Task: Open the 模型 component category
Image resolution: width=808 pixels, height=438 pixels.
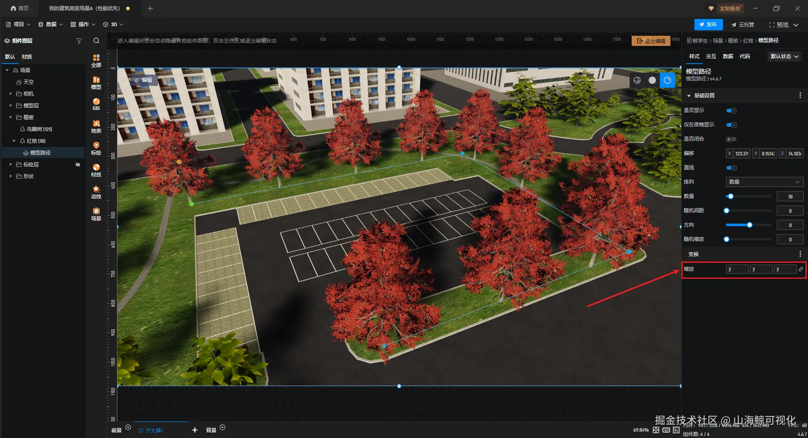Action: (96, 83)
